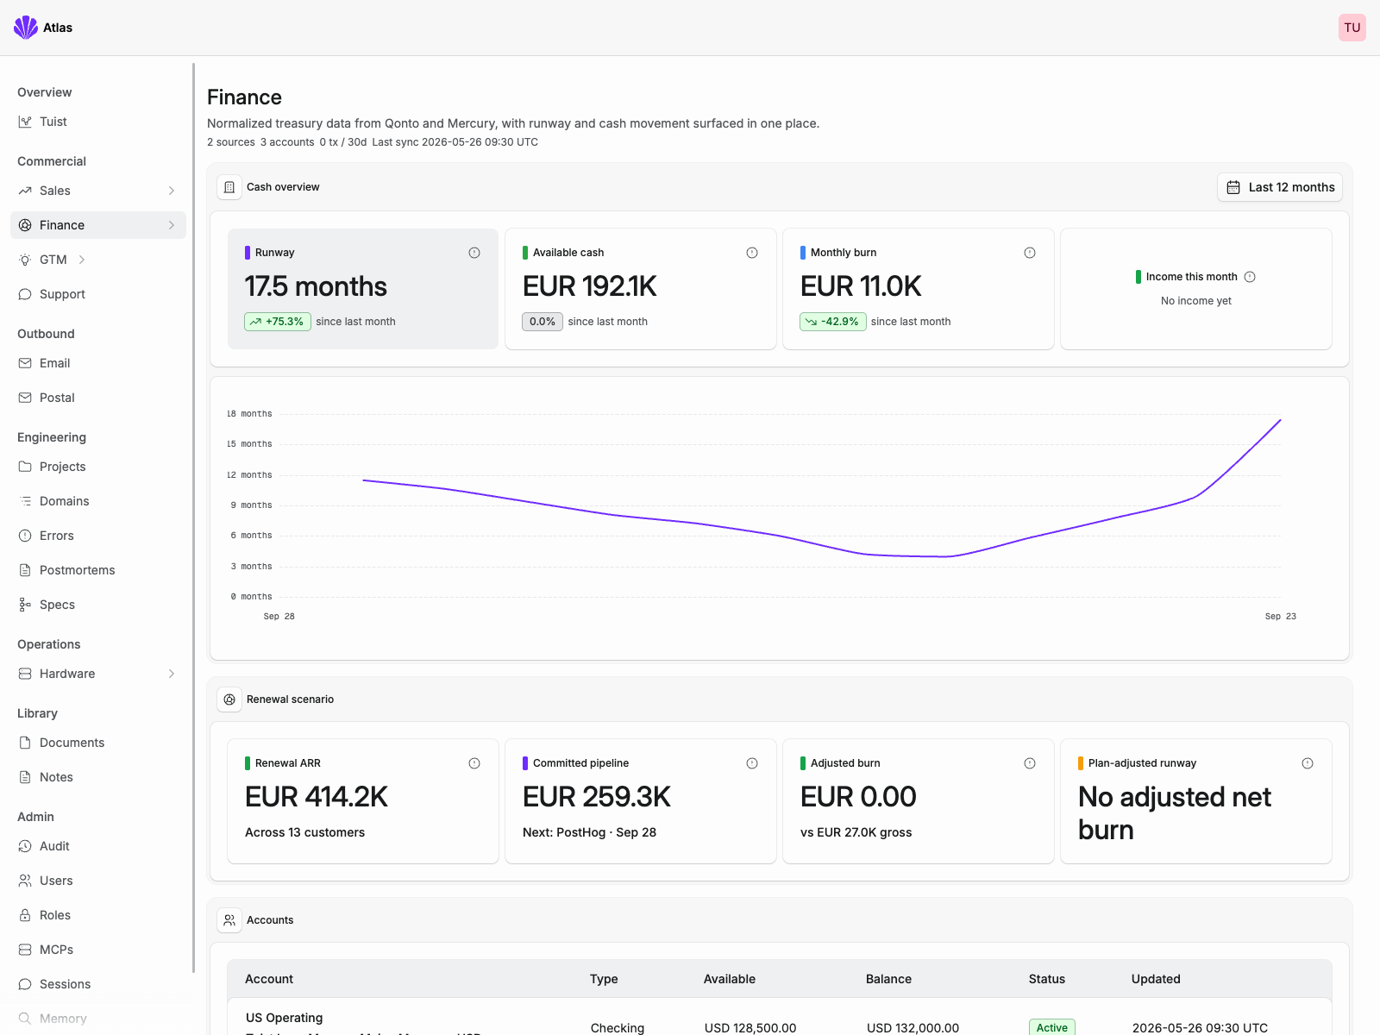Screen dimensions: 1380x1035
Task: Expand the Finance submenu chevron
Action: 172,225
